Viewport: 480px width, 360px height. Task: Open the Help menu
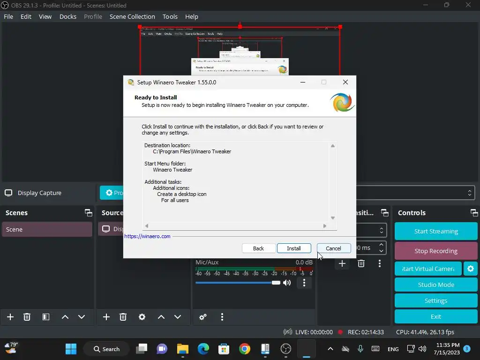[x=192, y=16]
